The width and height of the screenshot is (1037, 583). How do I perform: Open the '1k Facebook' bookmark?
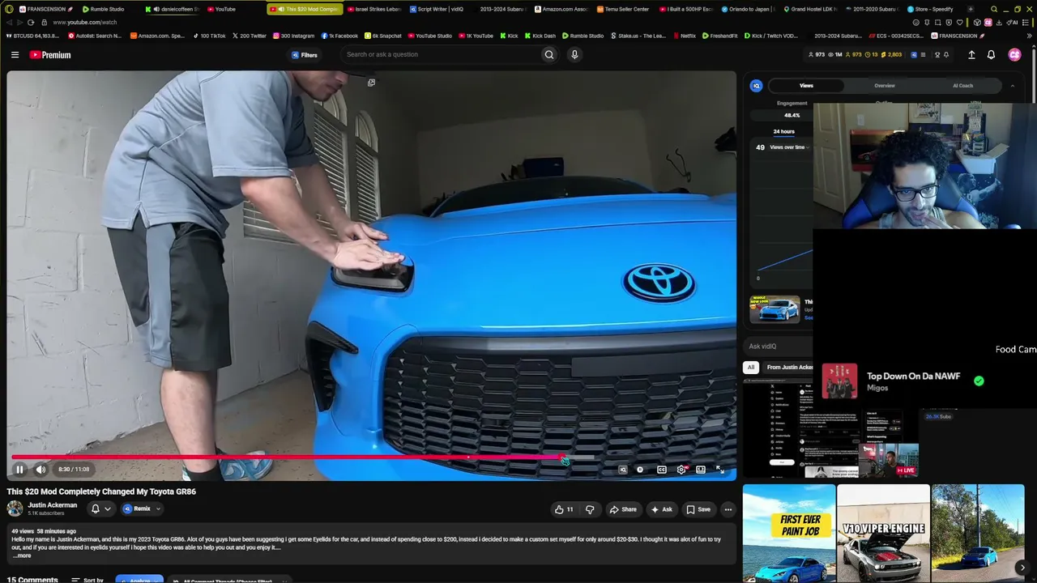click(339, 36)
